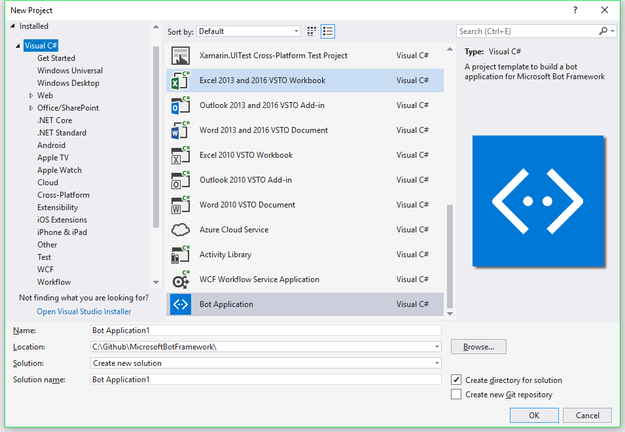
Task: Click the Azure Cloud Service cloud icon
Action: pos(181,230)
